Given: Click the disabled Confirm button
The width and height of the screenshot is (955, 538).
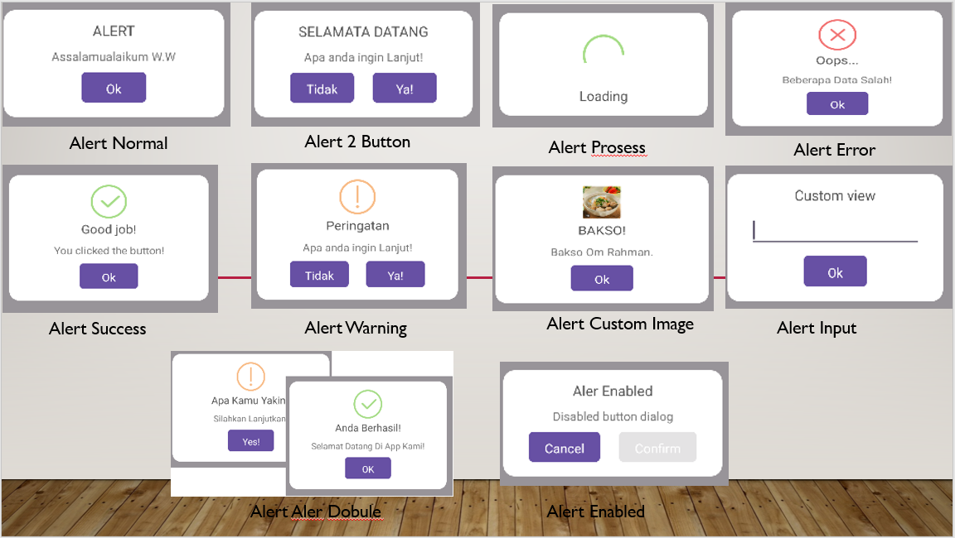Looking at the screenshot, I should click(x=657, y=448).
